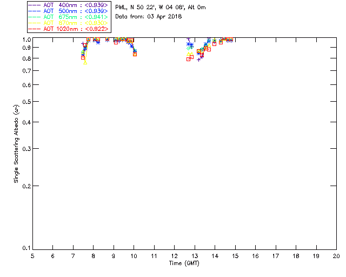This screenshot has height=277, width=346.
Task: Click the 0.2 tick label on y-axis
Action: click(25, 186)
